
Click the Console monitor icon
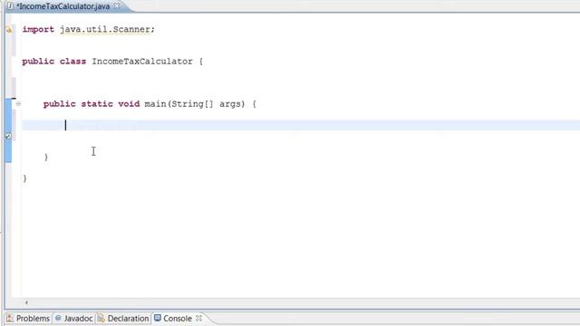[x=158, y=318]
